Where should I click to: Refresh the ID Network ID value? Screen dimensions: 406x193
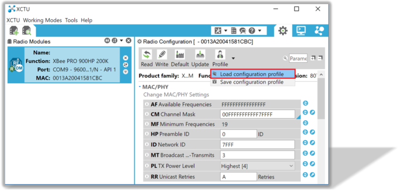(305, 143)
